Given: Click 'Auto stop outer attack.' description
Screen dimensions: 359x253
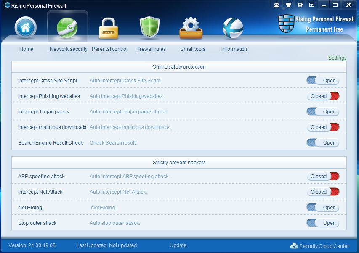Looking at the screenshot, I should point(115,223).
